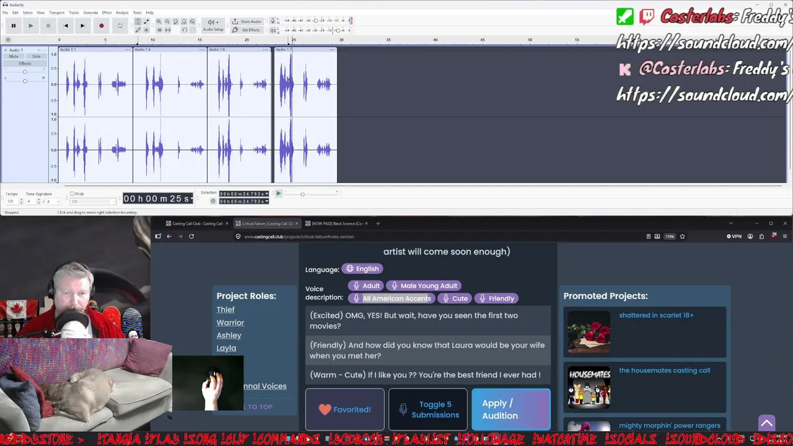
Task: Click the Zoom Toggle icon
Action: (192, 22)
